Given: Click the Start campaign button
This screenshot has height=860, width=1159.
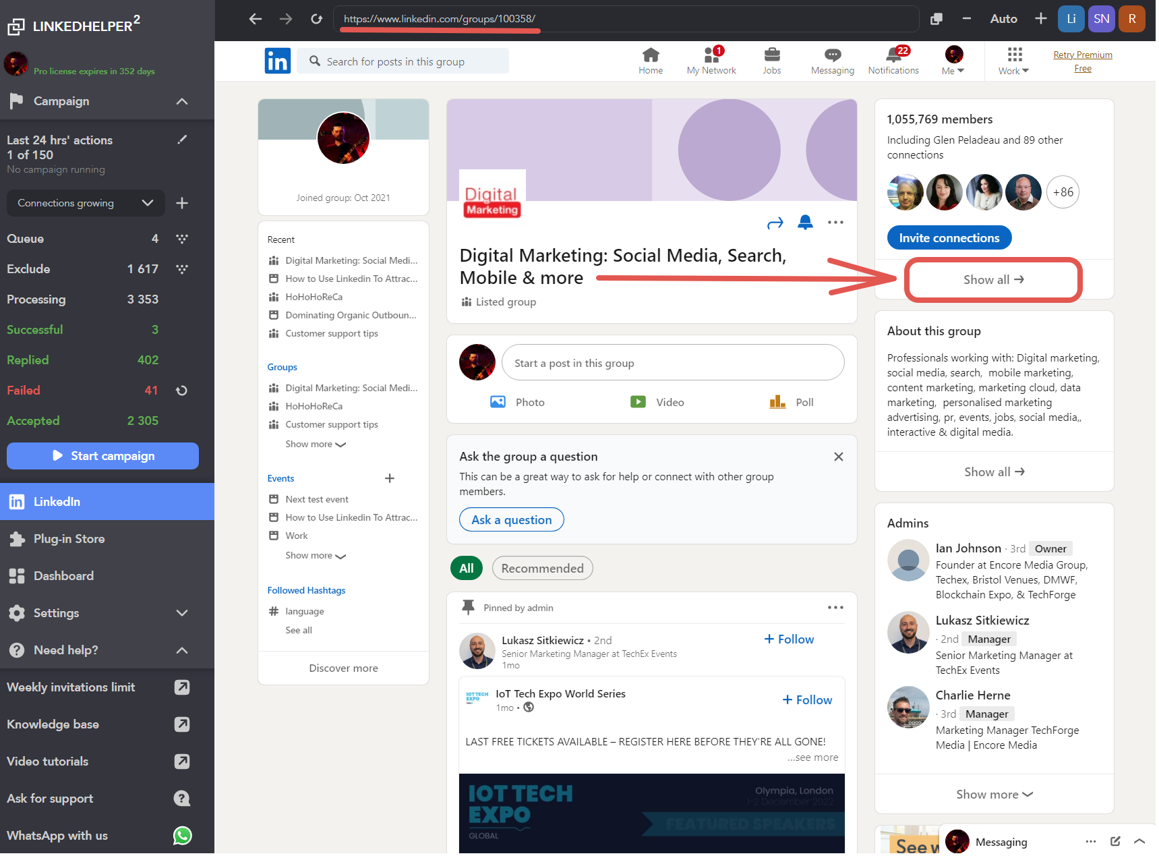Looking at the screenshot, I should 102,456.
